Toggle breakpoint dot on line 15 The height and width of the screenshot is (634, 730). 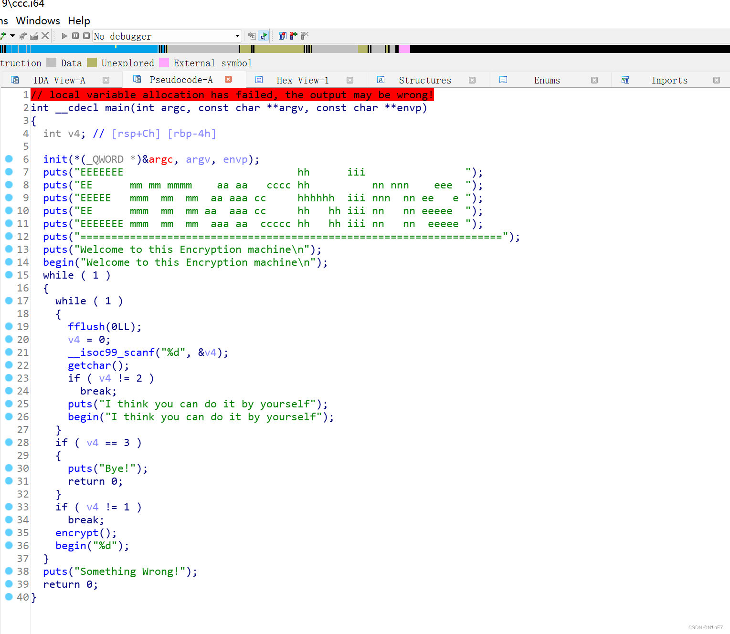coord(9,274)
